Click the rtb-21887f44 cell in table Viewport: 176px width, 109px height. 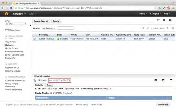pos(139,39)
